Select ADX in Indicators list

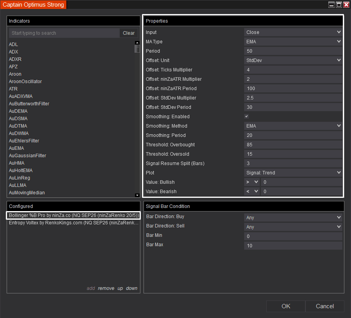[13, 52]
